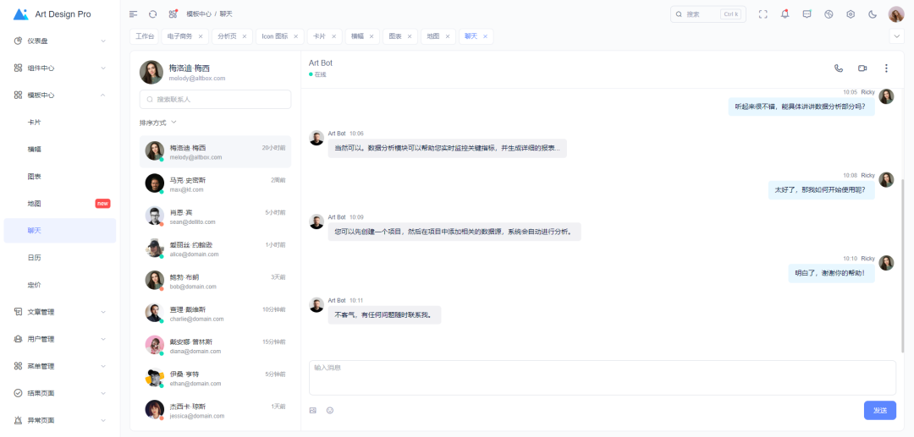Open the 定价 sidebar item
This screenshot has height=437, width=914.
60,285
